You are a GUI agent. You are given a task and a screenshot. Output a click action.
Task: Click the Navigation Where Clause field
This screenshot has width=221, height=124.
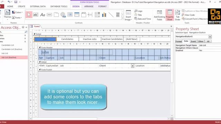210,48
